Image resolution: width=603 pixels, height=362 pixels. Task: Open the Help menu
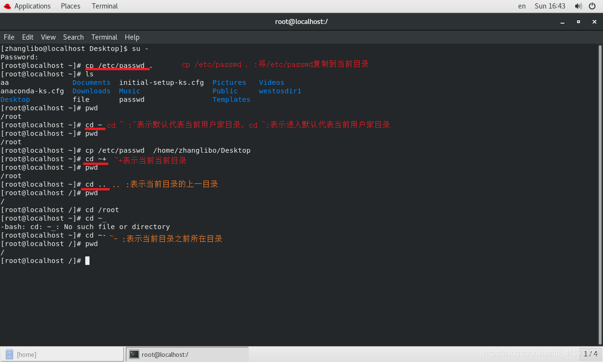(132, 37)
